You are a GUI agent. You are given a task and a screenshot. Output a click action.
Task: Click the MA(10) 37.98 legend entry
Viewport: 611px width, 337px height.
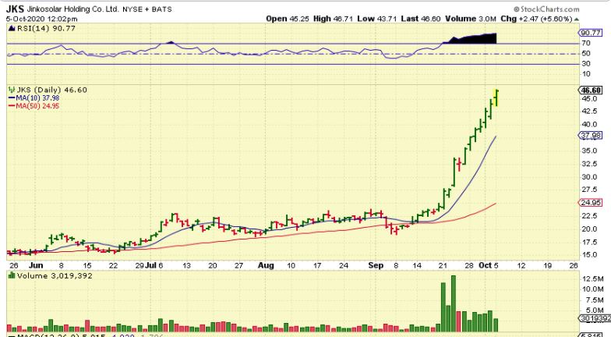(34, 98)
